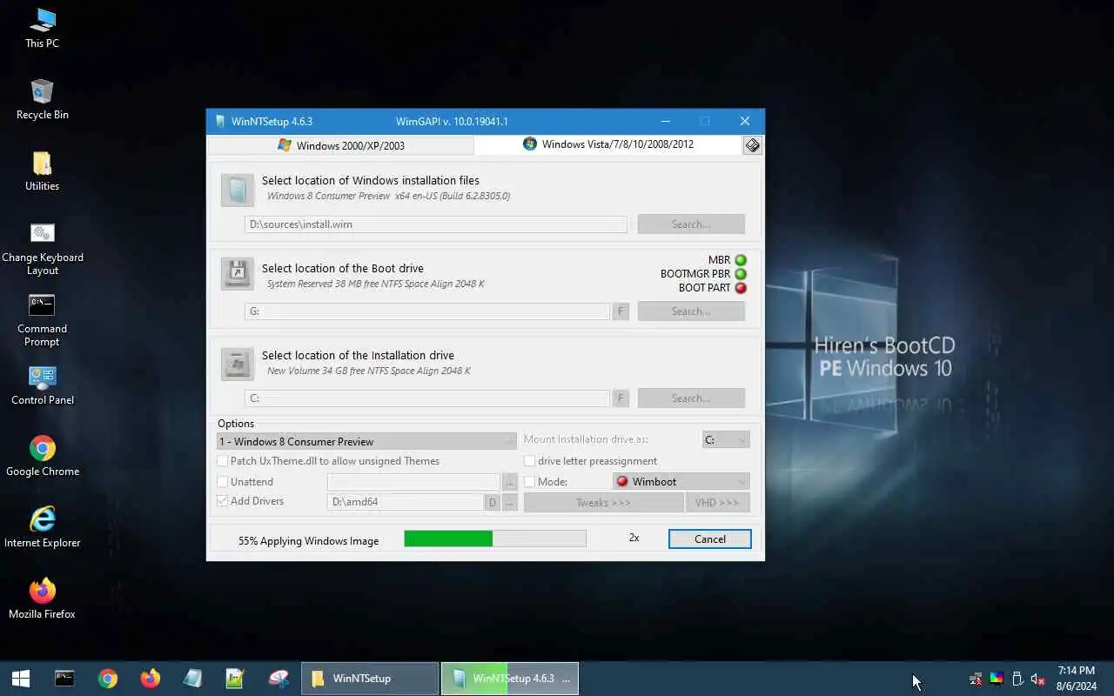Launch Mozilla Firefox from the desktop
This screenshot has height=696, width=1114.
coord(42,599)
